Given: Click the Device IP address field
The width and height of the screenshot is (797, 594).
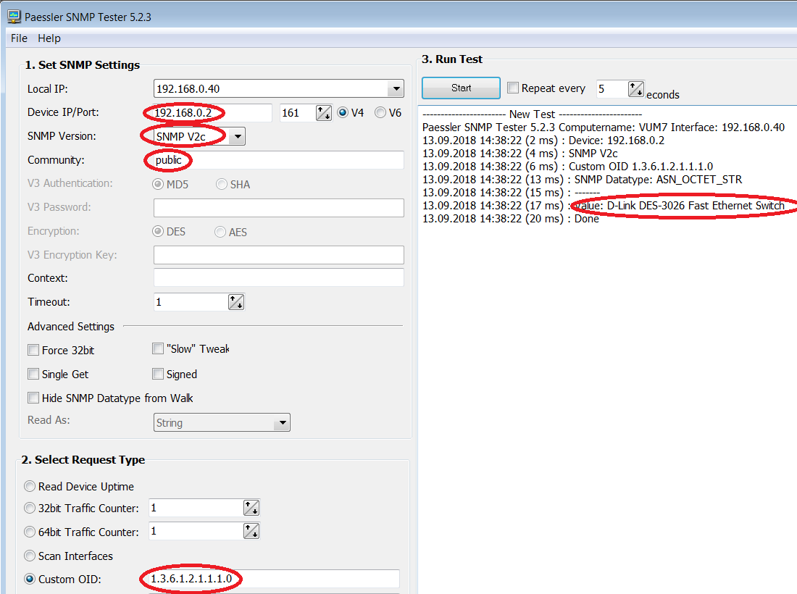Looking at the screenshot, I should click(212, 113).
